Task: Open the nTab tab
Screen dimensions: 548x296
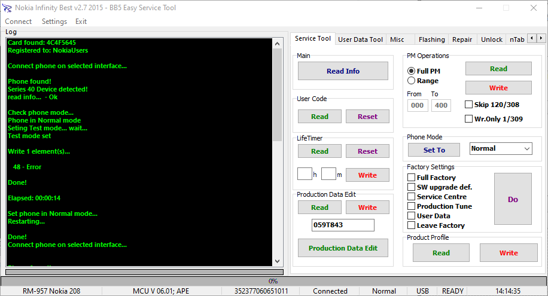Action: 516,39
